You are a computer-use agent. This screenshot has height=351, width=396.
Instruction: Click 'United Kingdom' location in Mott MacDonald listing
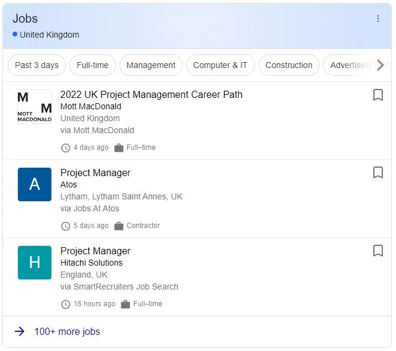tap(90, 118)
